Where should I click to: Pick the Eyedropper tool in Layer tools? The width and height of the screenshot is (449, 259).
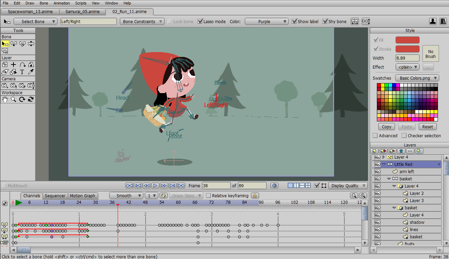(x=31, y=72)
